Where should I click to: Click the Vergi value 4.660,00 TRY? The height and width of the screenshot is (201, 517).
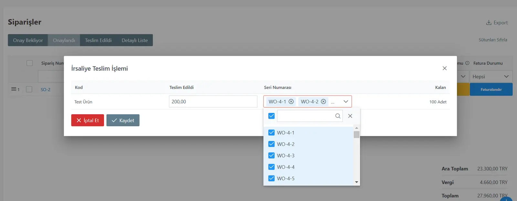point(494,182)
